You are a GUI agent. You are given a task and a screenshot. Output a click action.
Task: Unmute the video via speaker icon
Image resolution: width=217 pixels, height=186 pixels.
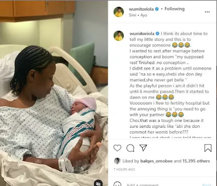point(98,183)
